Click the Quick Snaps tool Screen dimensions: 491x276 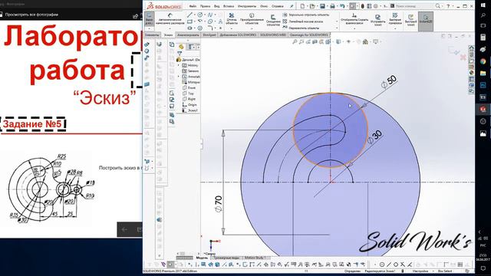coord(395,18)
